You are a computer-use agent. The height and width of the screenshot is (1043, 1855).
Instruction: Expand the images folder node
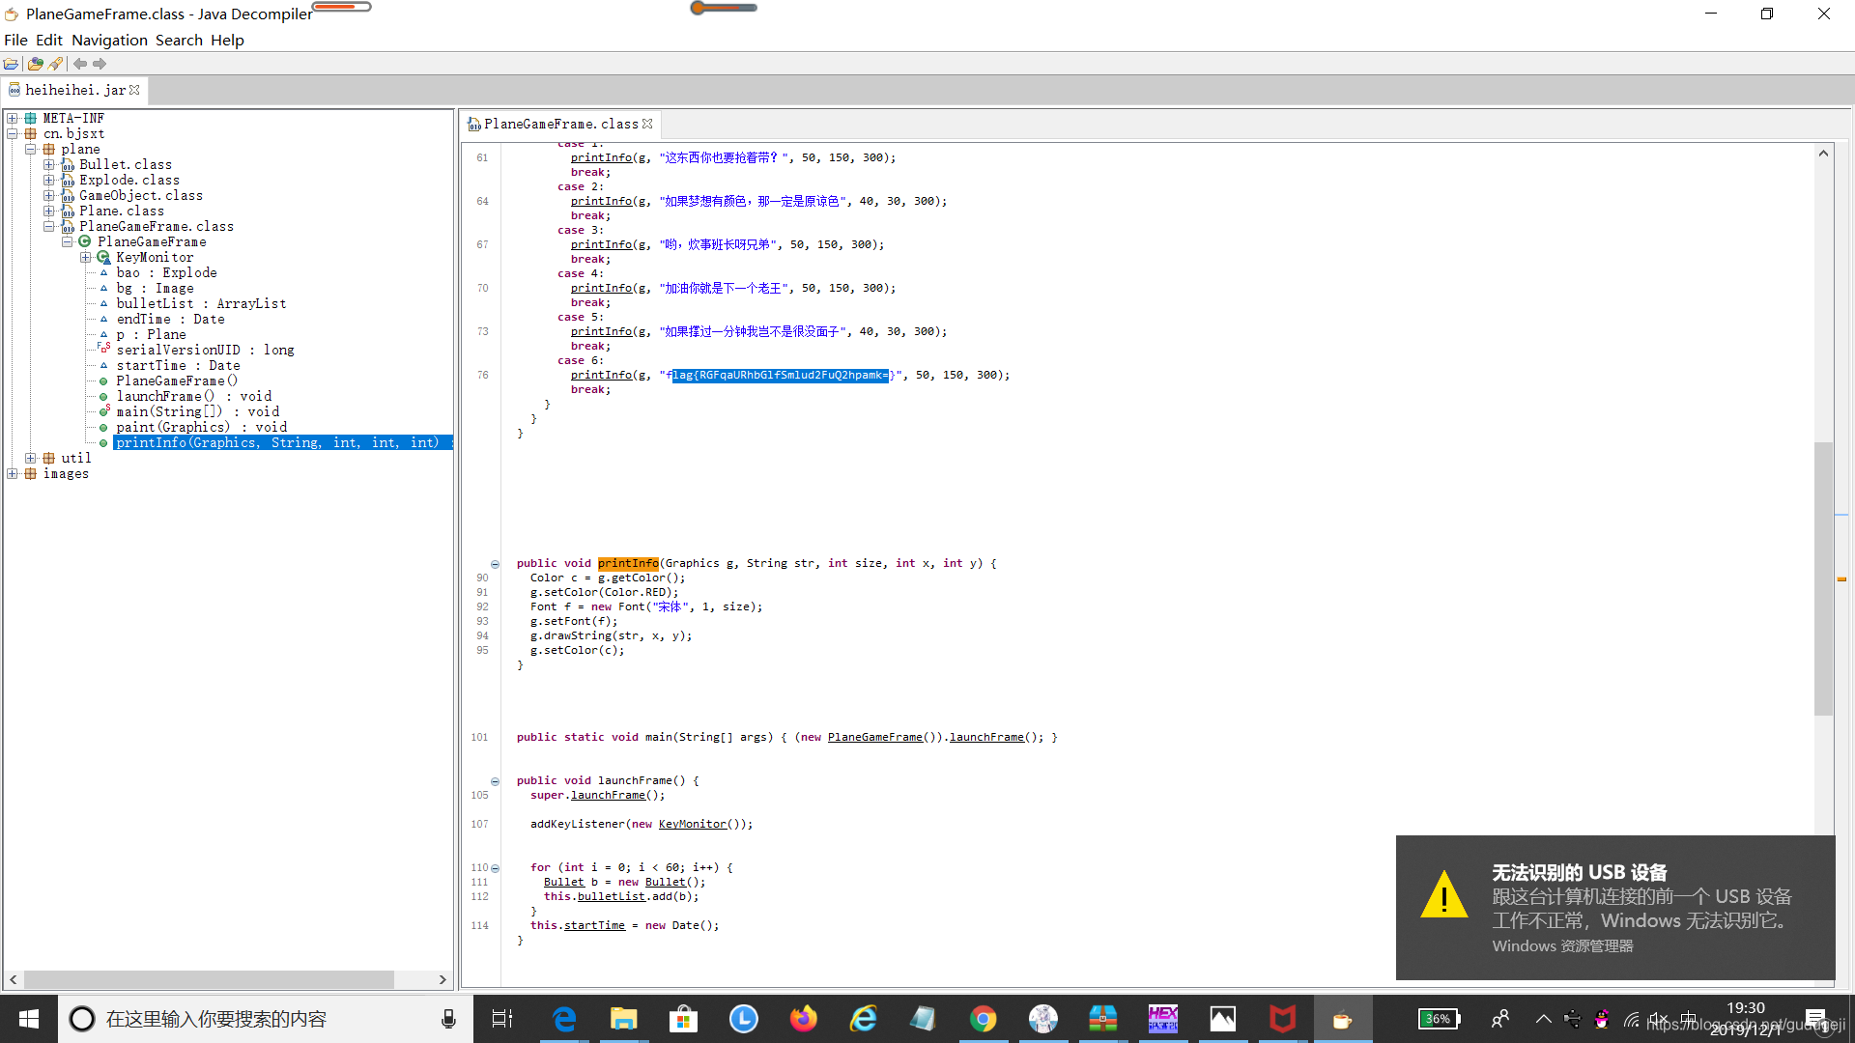click(x=13, y=473)
